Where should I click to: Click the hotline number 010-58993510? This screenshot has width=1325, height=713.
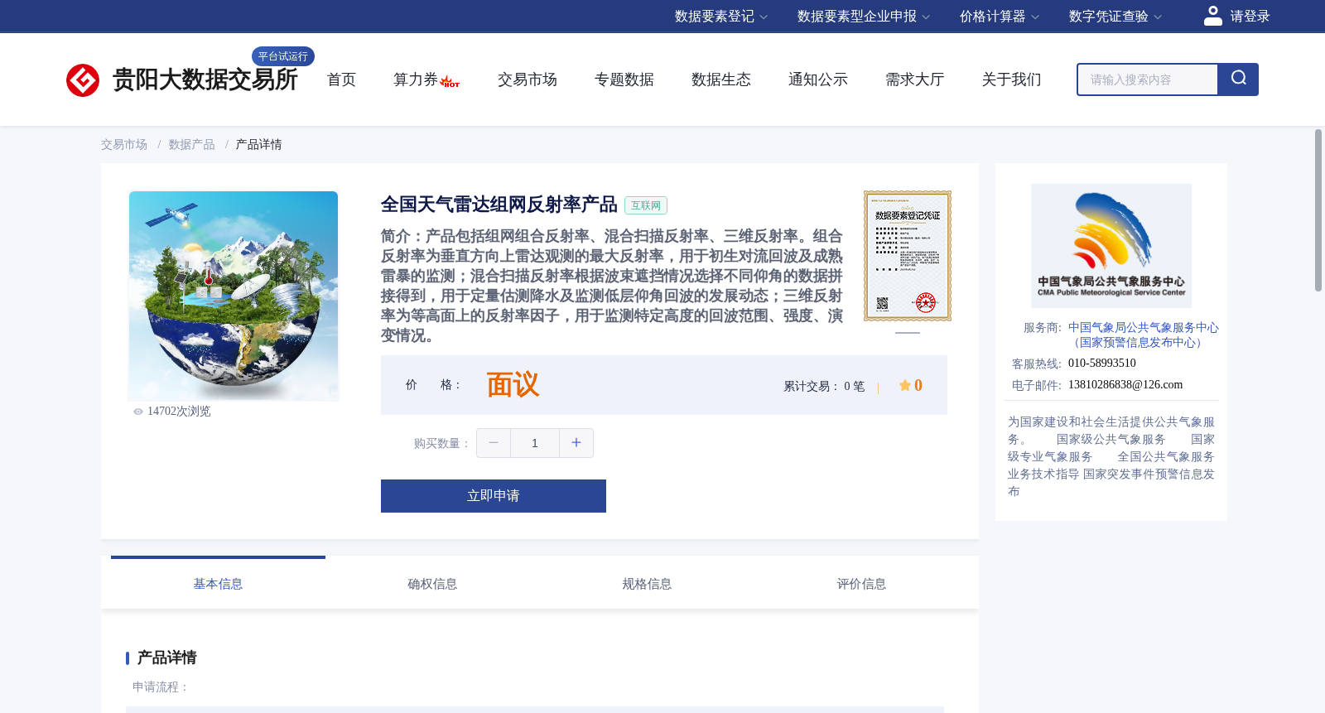click(x=1102, y=364)
